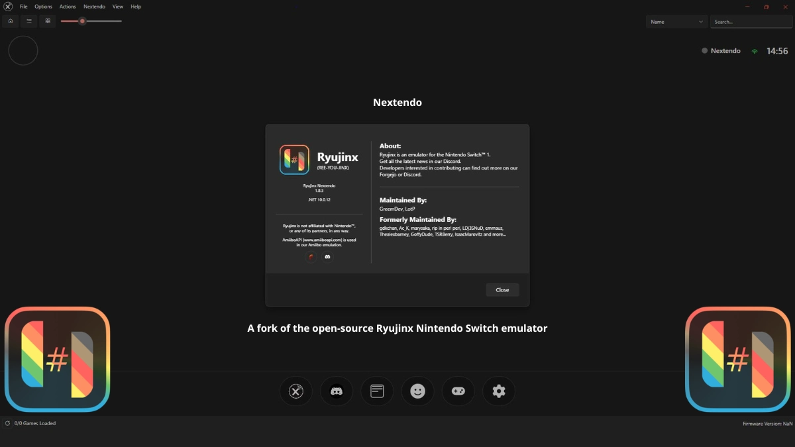Click the refresh icon beside Games Loaded

pyautogui.click(x=8, y=423)
